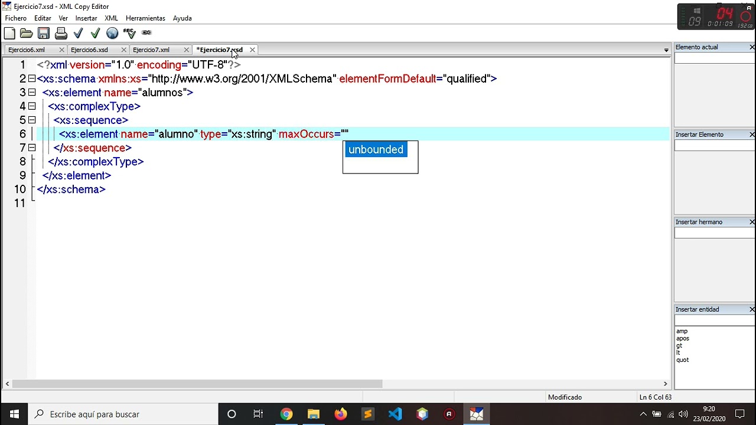
Task: Click the Elemento actual field
Action: [715, 58]
